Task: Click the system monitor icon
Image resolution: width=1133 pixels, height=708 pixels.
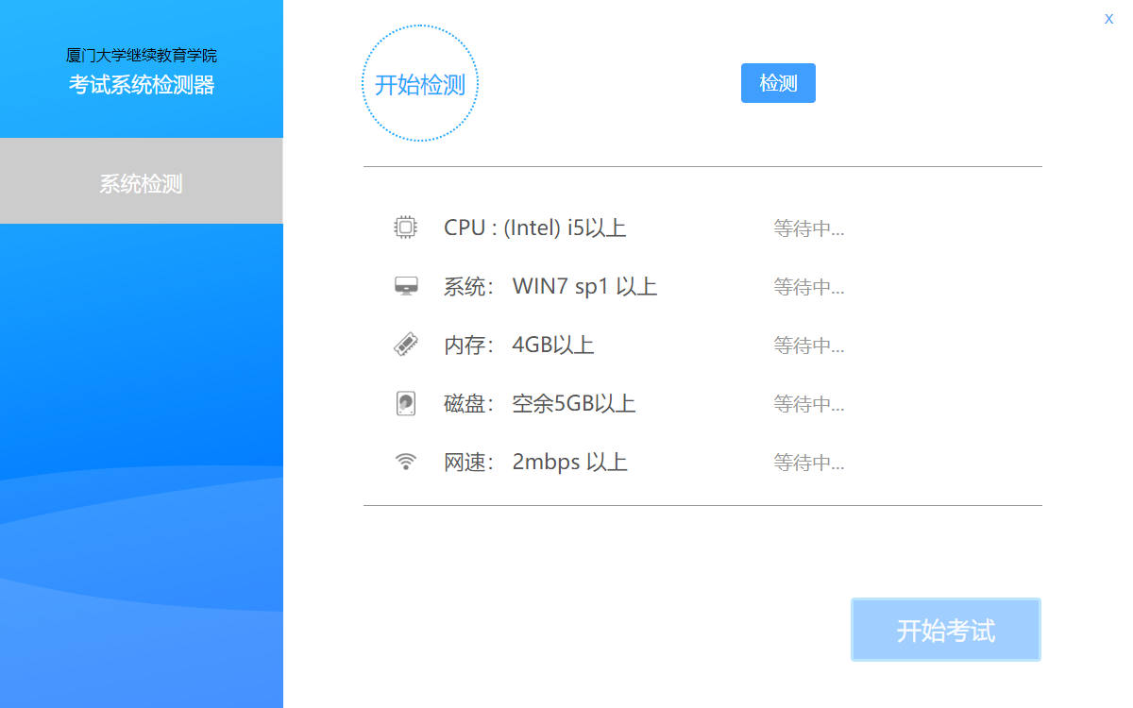Action: (405, 286)
